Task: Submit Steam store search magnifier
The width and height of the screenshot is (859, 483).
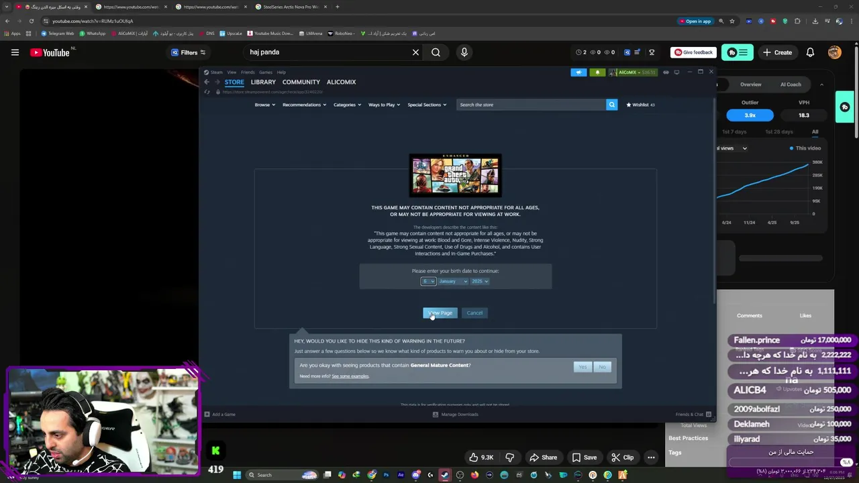Action: pyautogui.click(x=611, y=105)
